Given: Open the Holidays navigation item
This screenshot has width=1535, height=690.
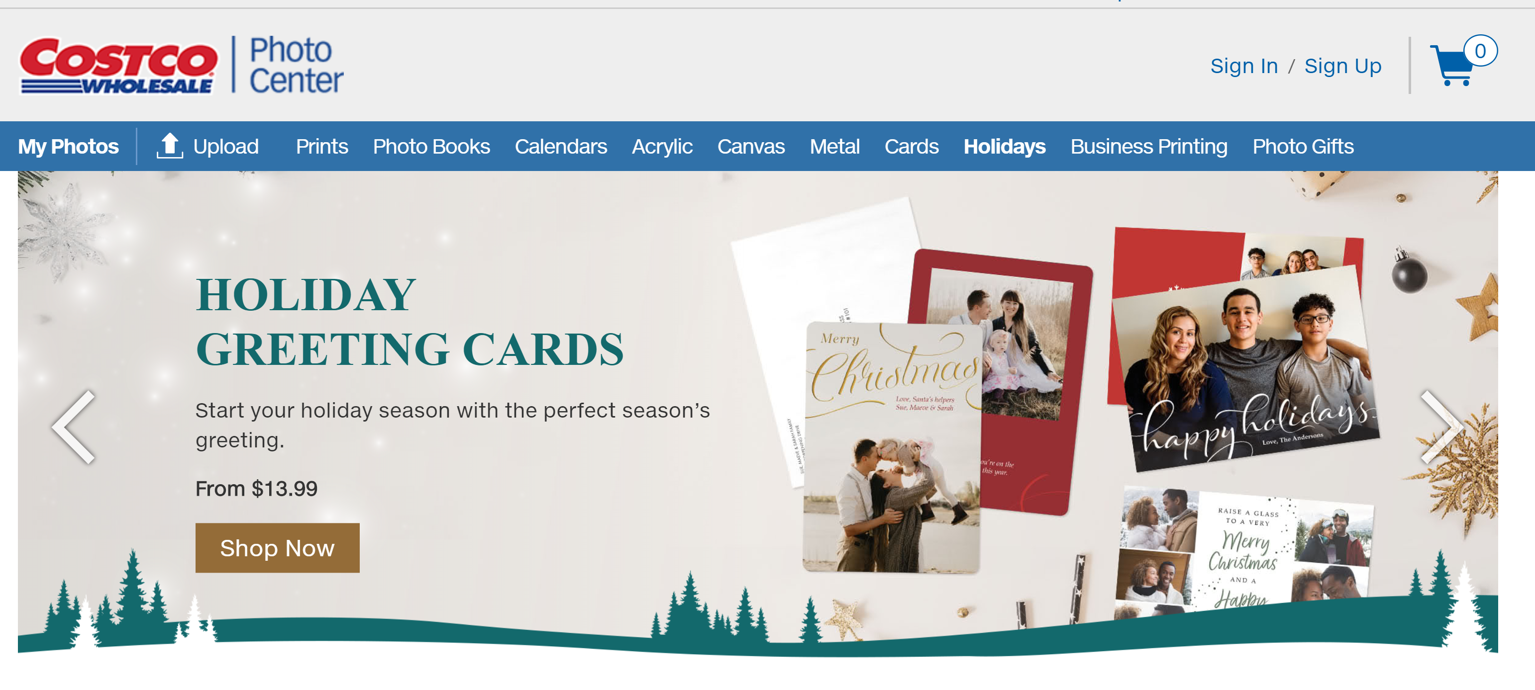Looking at the screenshot, I should [1004, 147].
